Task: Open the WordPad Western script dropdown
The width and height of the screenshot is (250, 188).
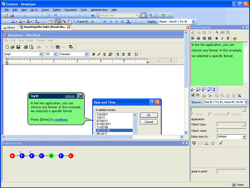Action: coord(86,54)
